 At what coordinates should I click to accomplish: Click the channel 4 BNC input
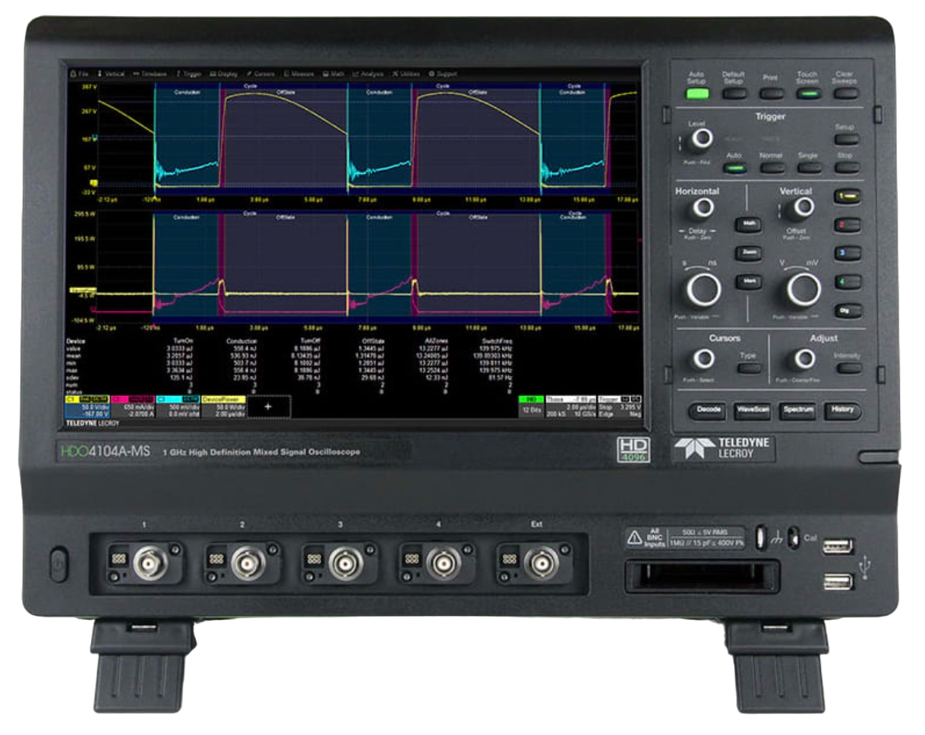[444, 563]
